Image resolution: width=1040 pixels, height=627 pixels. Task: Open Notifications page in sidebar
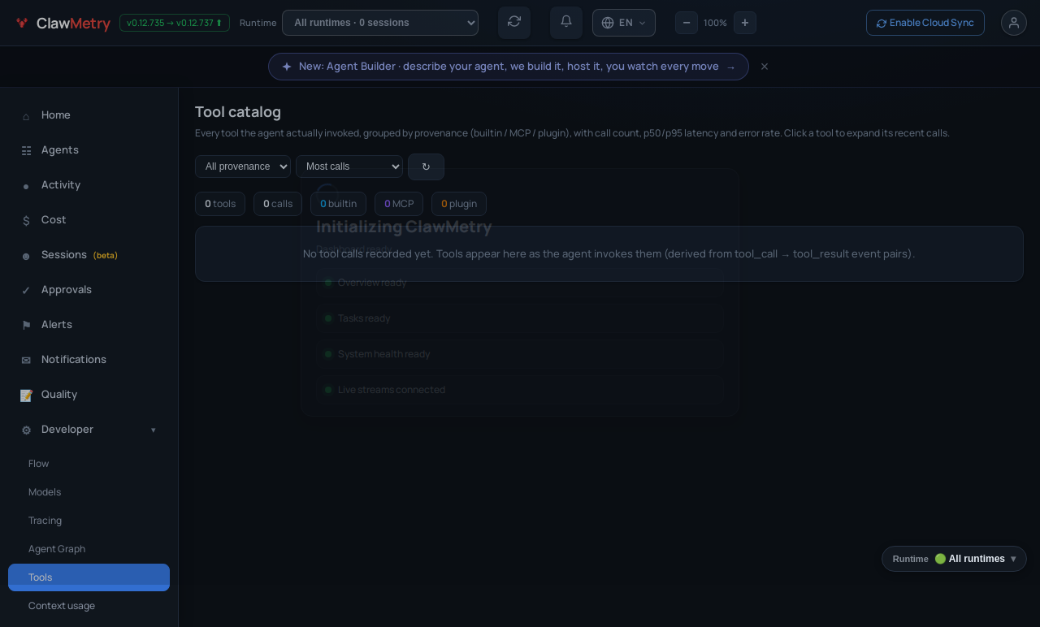coord(89,360)
